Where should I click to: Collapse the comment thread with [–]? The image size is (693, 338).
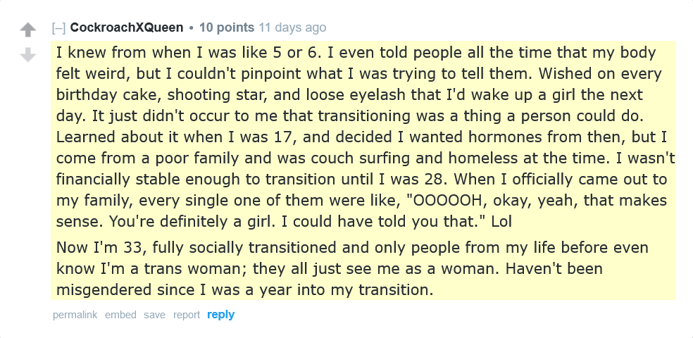tap(58, 28)
